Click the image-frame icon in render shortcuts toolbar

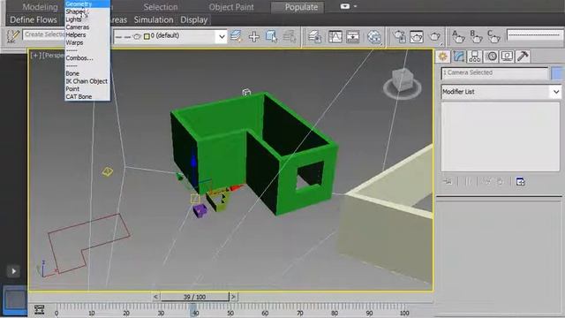tap(335, 36)
